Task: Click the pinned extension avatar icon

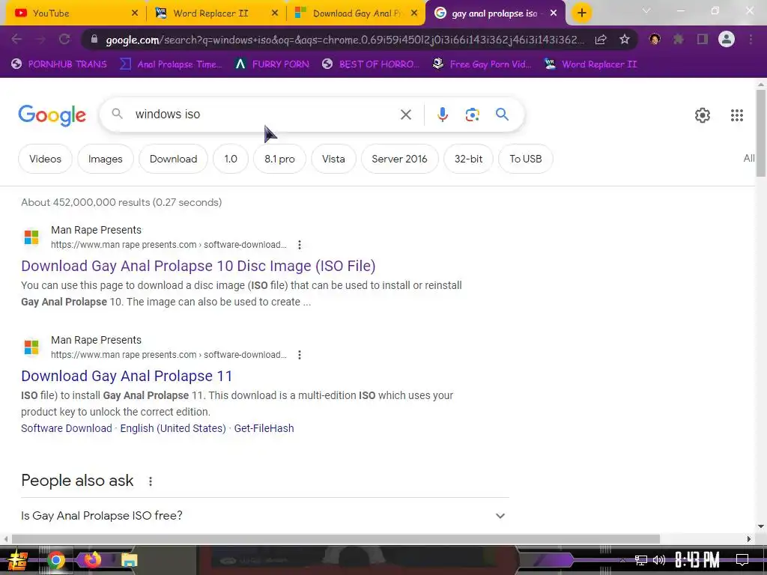Action: [655, 39]
